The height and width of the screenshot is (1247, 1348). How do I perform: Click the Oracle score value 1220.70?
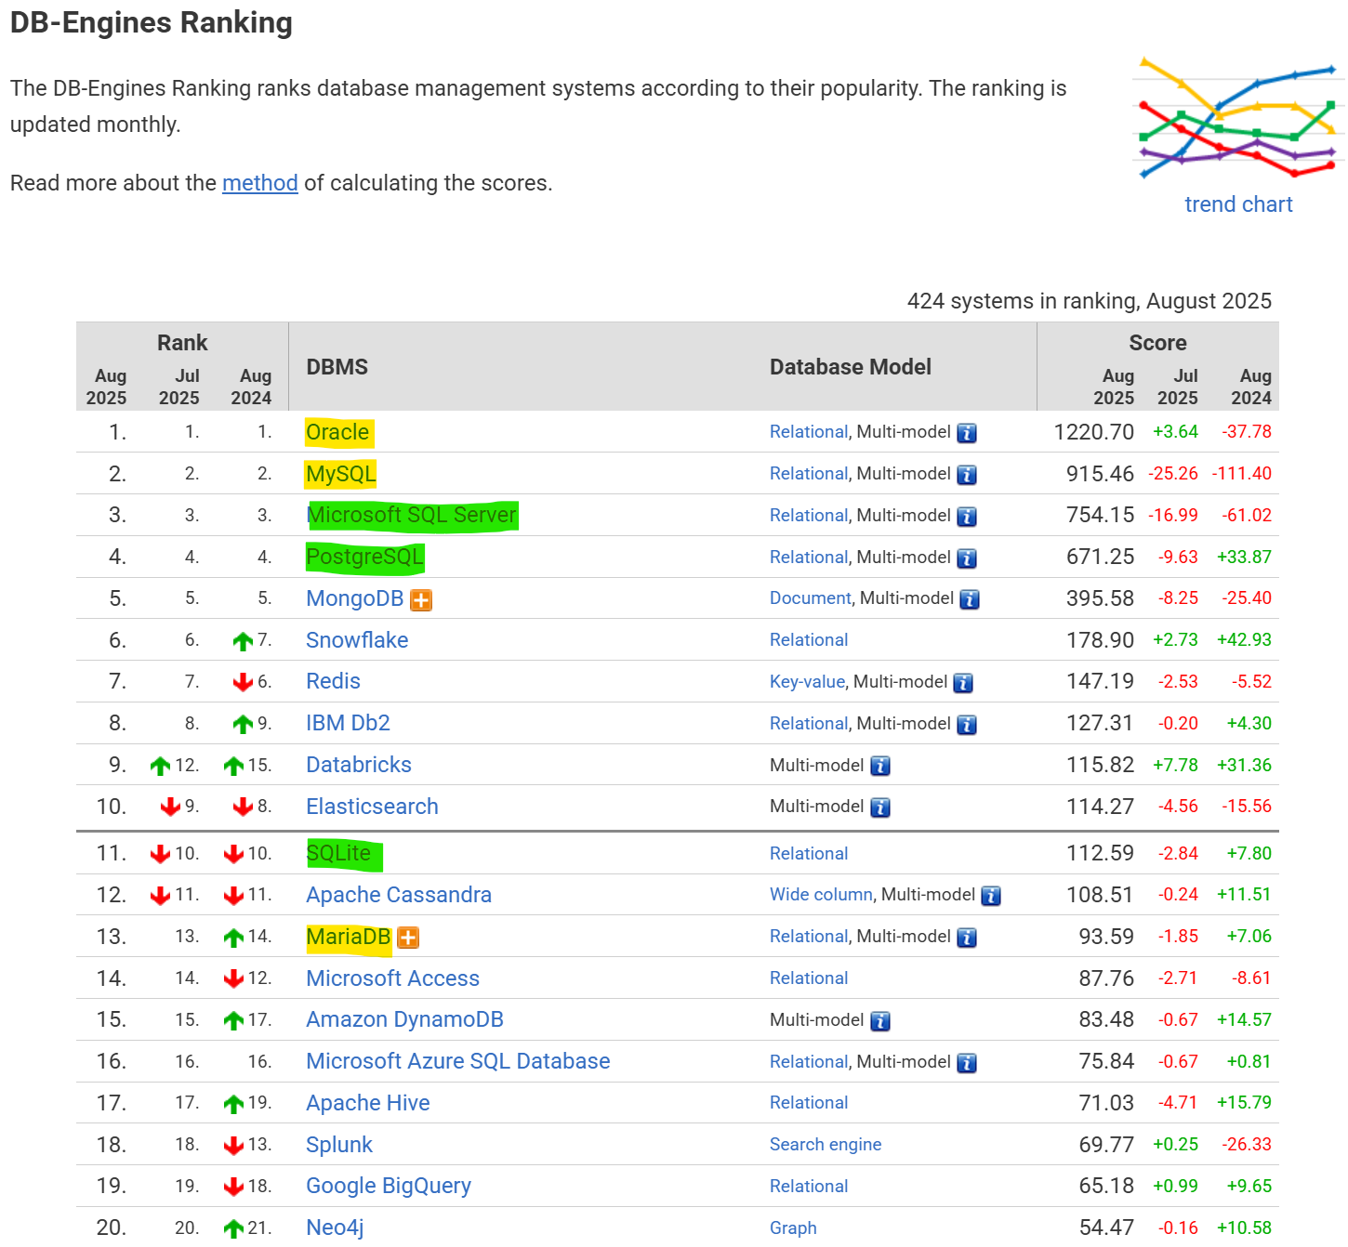[x=1093, y=432]
